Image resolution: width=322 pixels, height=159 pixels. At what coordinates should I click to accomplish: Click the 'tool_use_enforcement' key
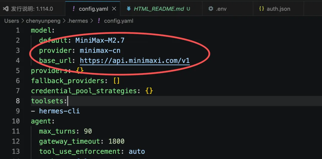tap(80, 152)
